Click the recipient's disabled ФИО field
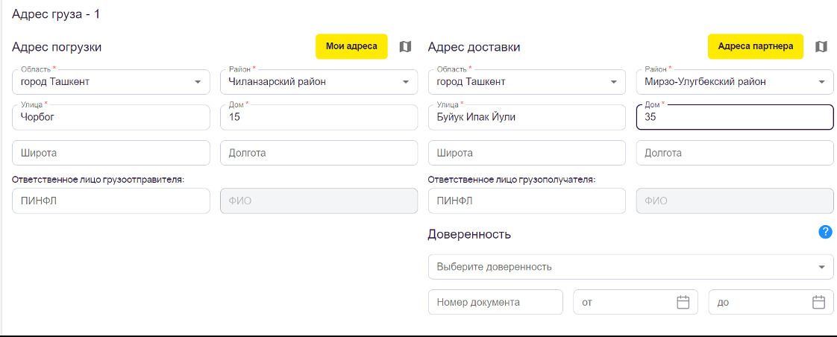837x337 pixels. pos(735,201)
